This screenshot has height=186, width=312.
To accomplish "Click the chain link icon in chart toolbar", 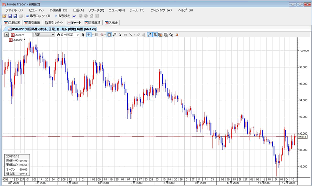I will pos(171,35).
